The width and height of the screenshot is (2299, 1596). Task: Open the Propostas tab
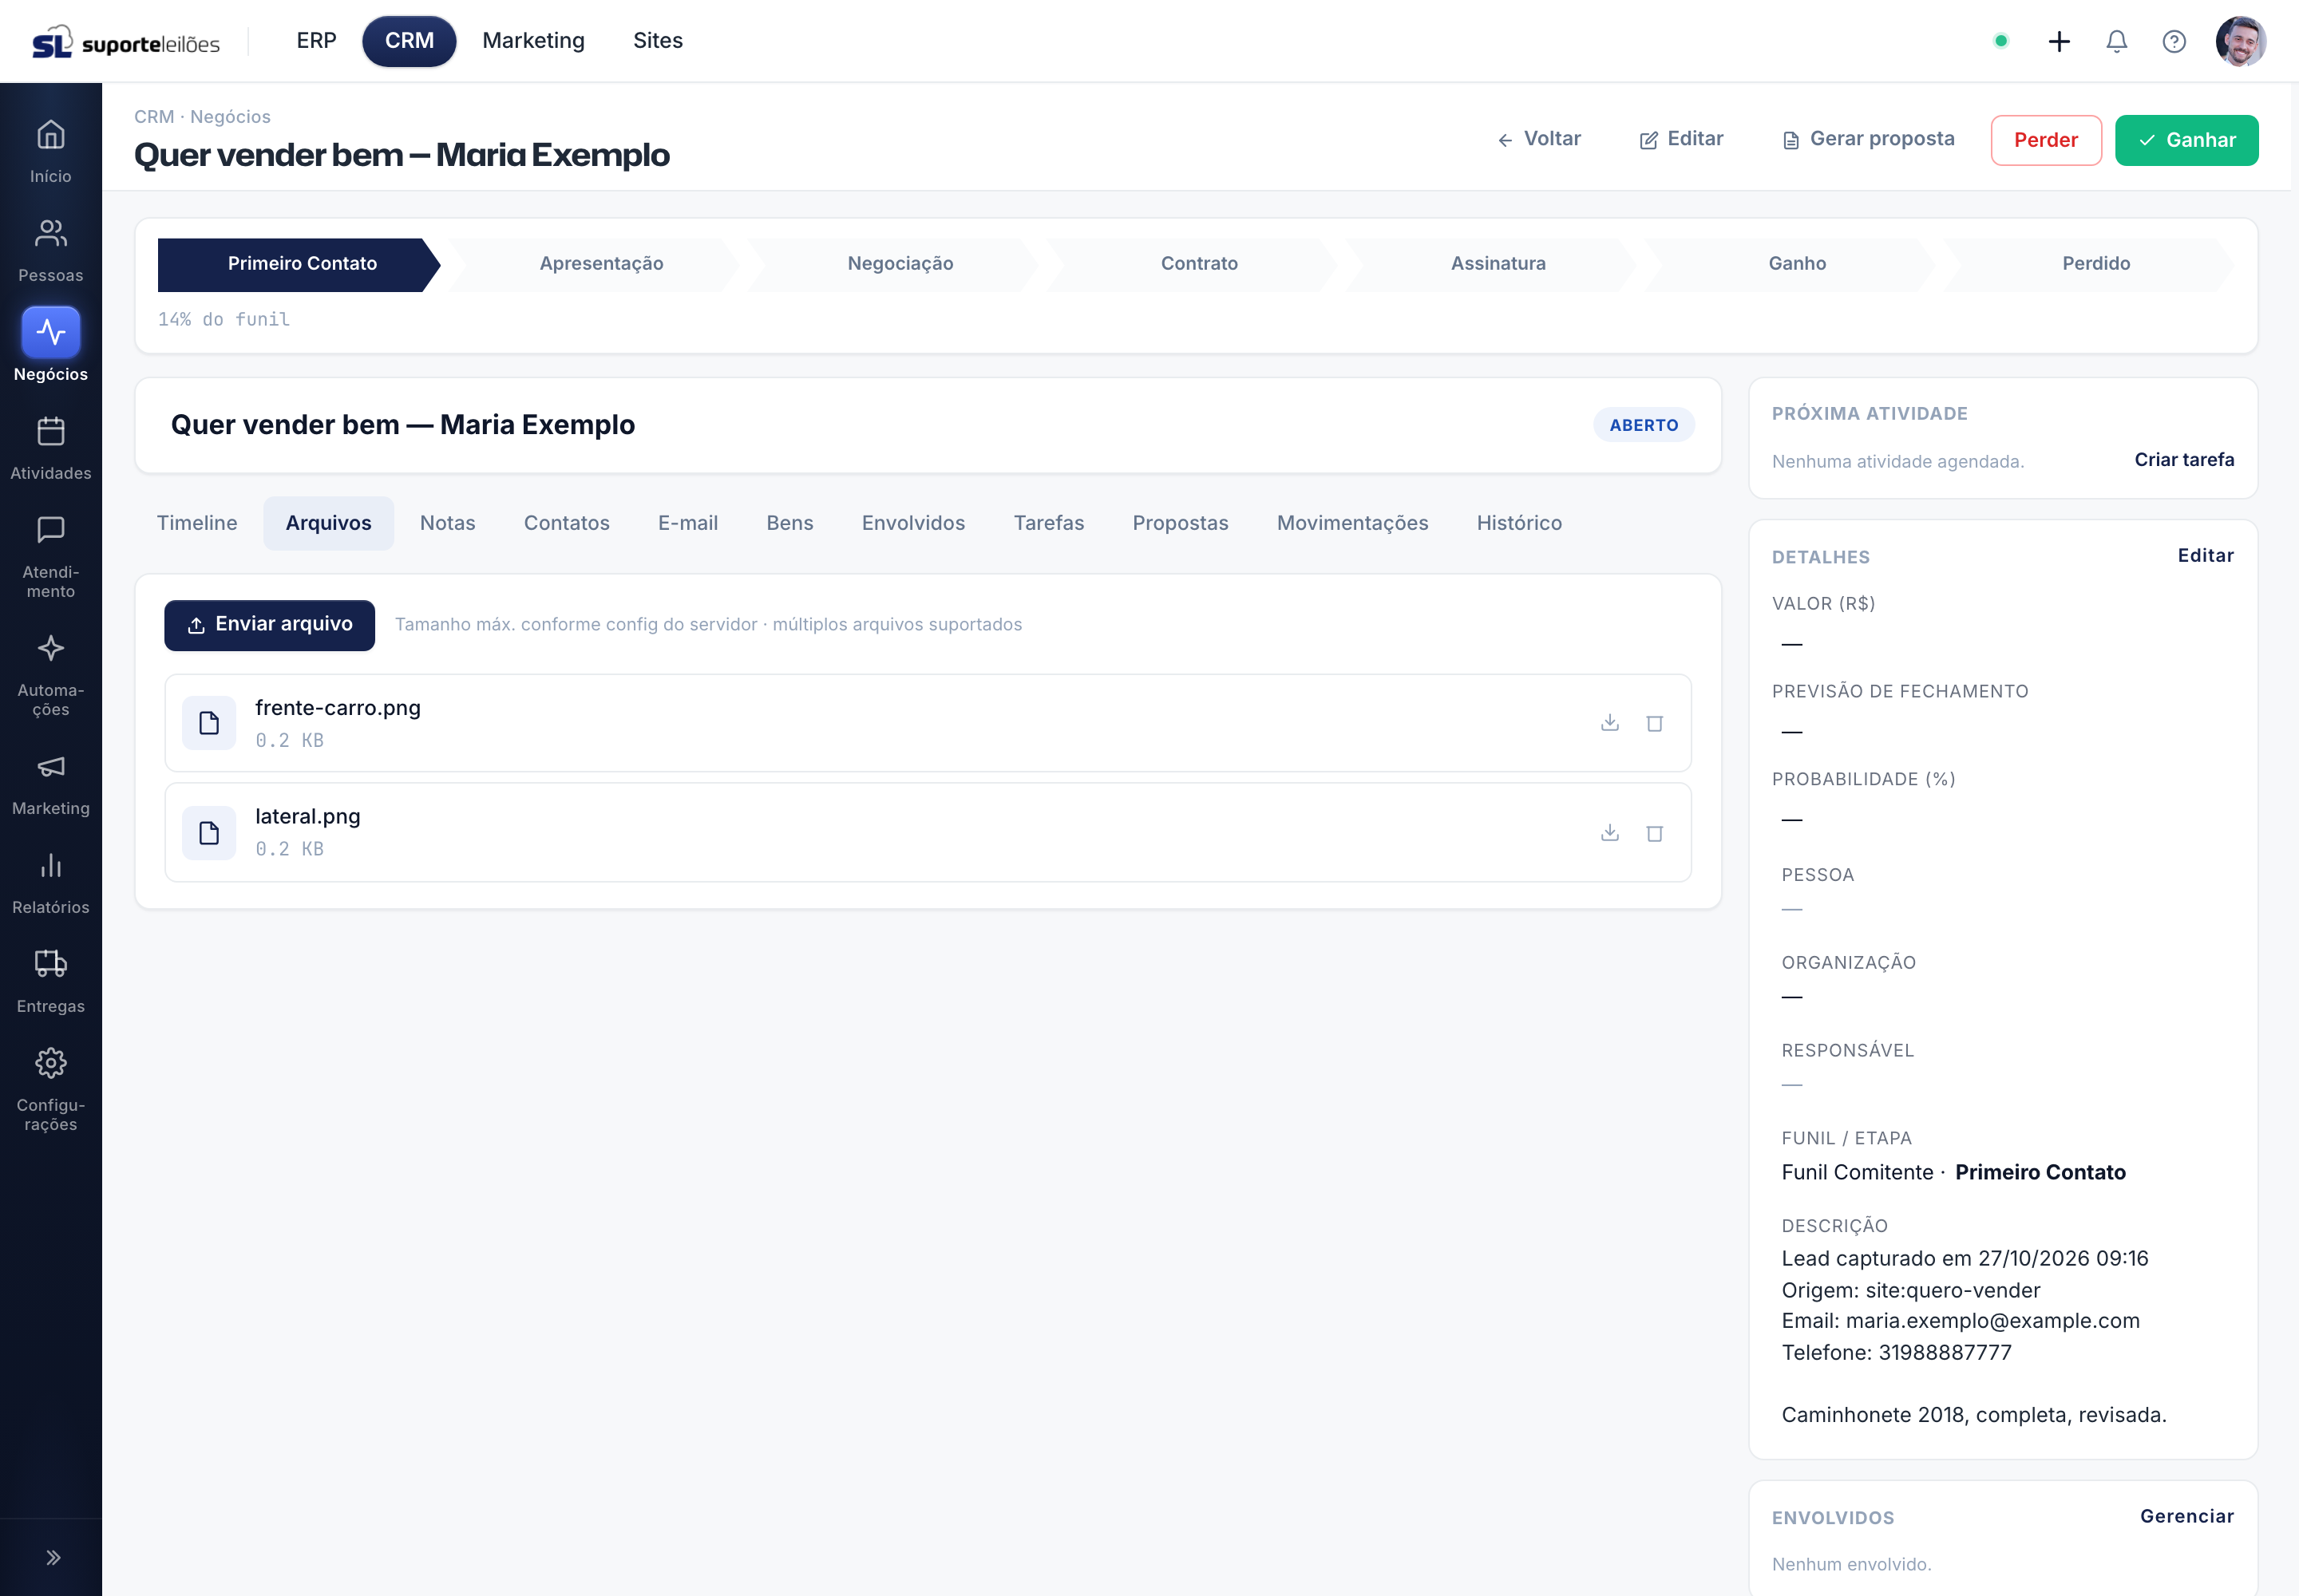(x=1180, y=523)
